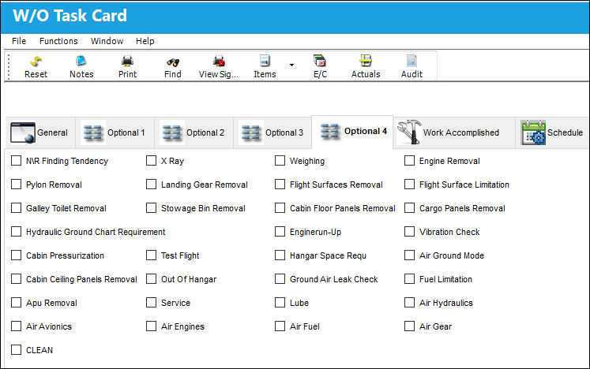Check Hydraulic Ground Chart Requirement checkbox
Image resolution: width=590 pixels, height=369 pixels.
[16, 232]
